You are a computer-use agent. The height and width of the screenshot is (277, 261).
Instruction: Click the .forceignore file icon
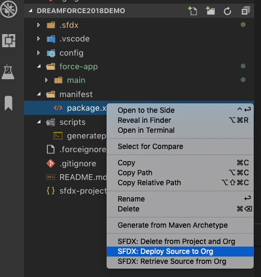(50, 150)
